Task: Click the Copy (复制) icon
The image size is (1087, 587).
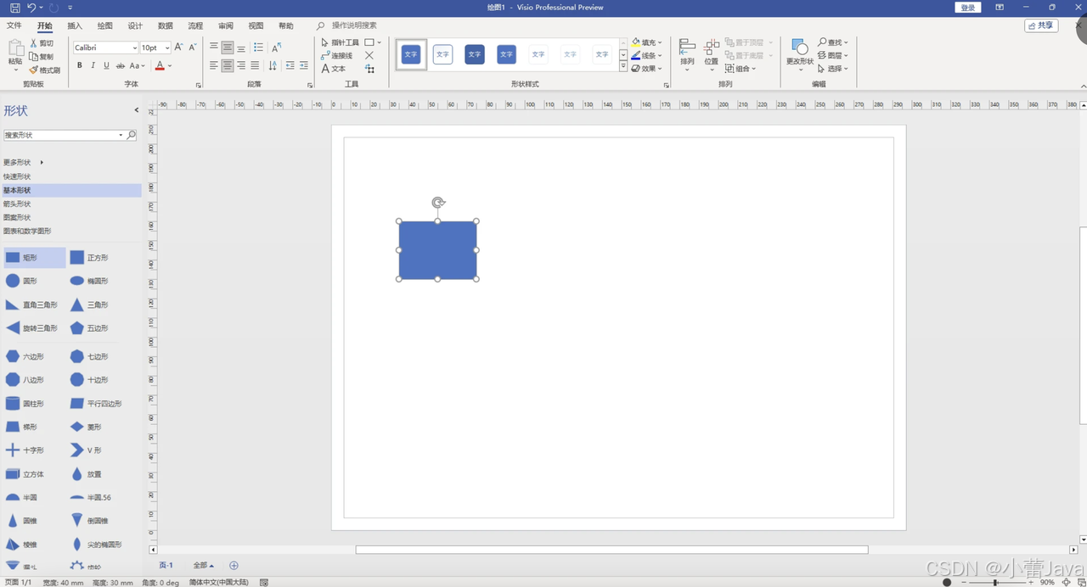Action: (34, 56)
